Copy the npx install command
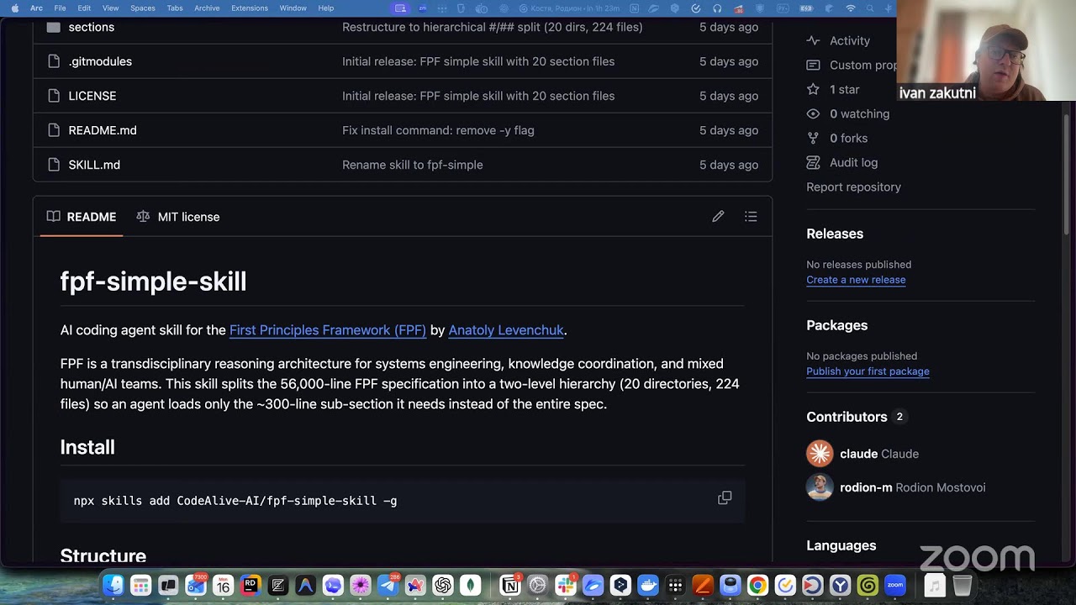This screenshot has height=605, width=1076. (725, 498)
